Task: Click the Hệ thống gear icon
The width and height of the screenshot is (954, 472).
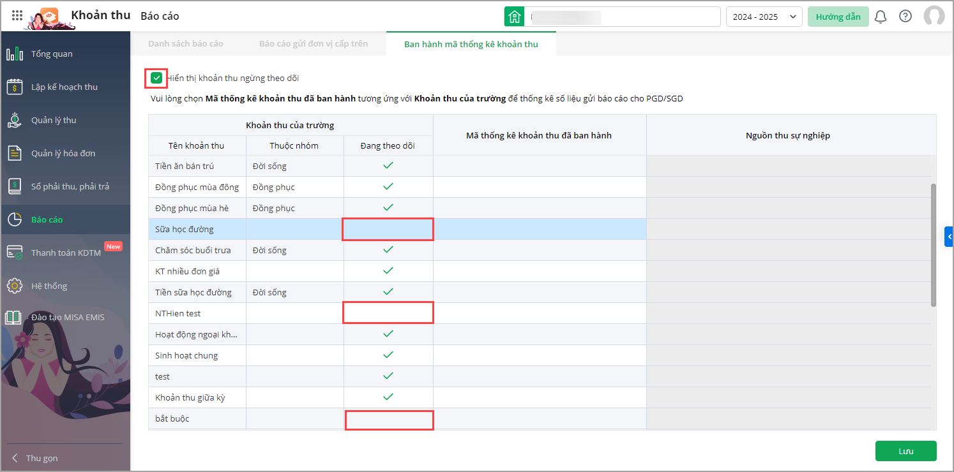Action: (x=15, y=286)
